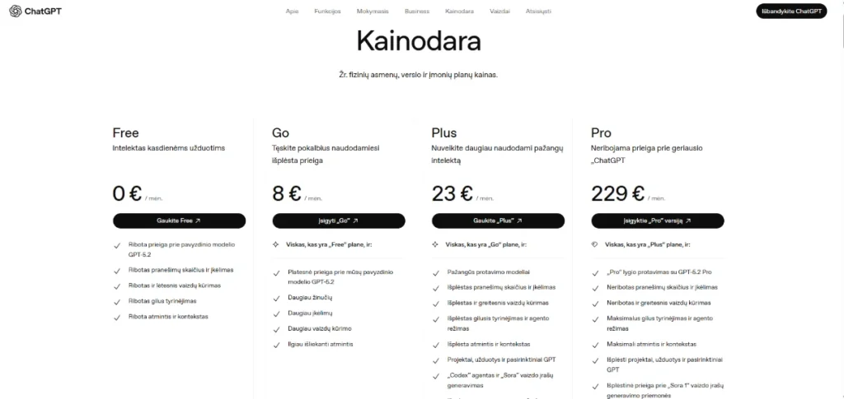Open the Funkcijos navigation item
844x399 pixels.
click(x=327, y=12)
